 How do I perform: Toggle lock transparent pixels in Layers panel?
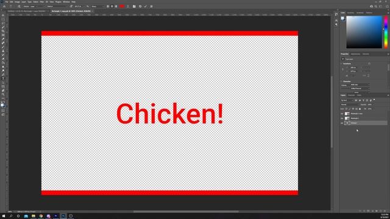(346, 109)
